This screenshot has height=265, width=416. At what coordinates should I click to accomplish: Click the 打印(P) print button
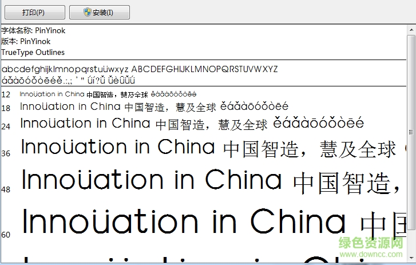pos(35,12)
